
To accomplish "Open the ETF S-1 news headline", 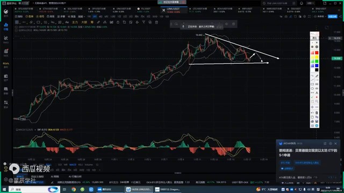I will click(308, 153).
